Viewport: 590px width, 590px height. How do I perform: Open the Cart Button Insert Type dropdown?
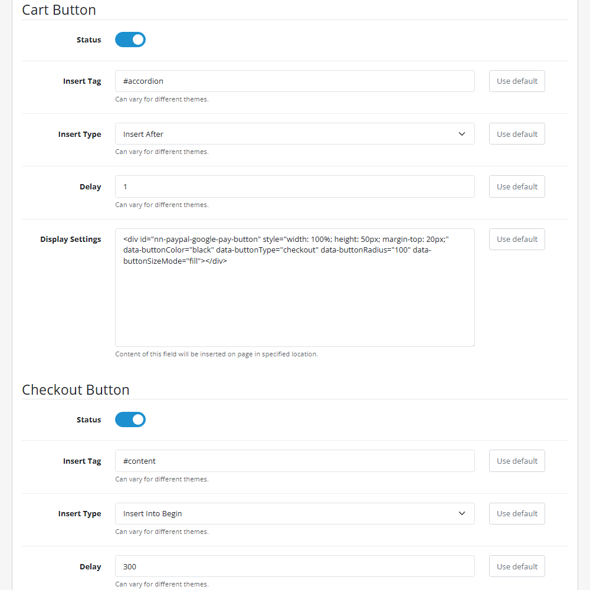(295, 134)
